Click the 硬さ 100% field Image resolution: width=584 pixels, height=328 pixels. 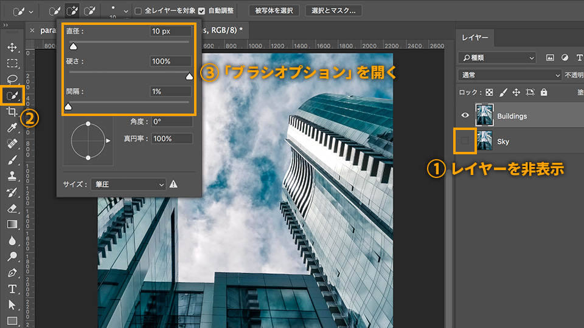[x=170, y=61]
